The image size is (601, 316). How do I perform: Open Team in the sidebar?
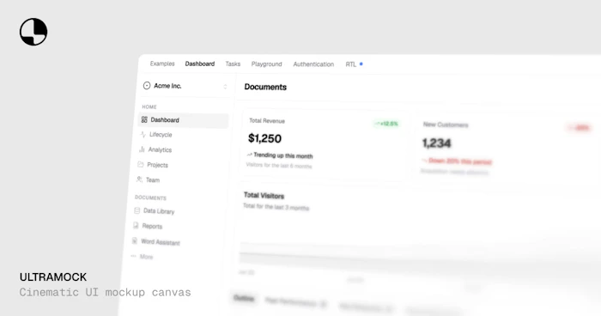pyautogui.click(x=153, y=179)
